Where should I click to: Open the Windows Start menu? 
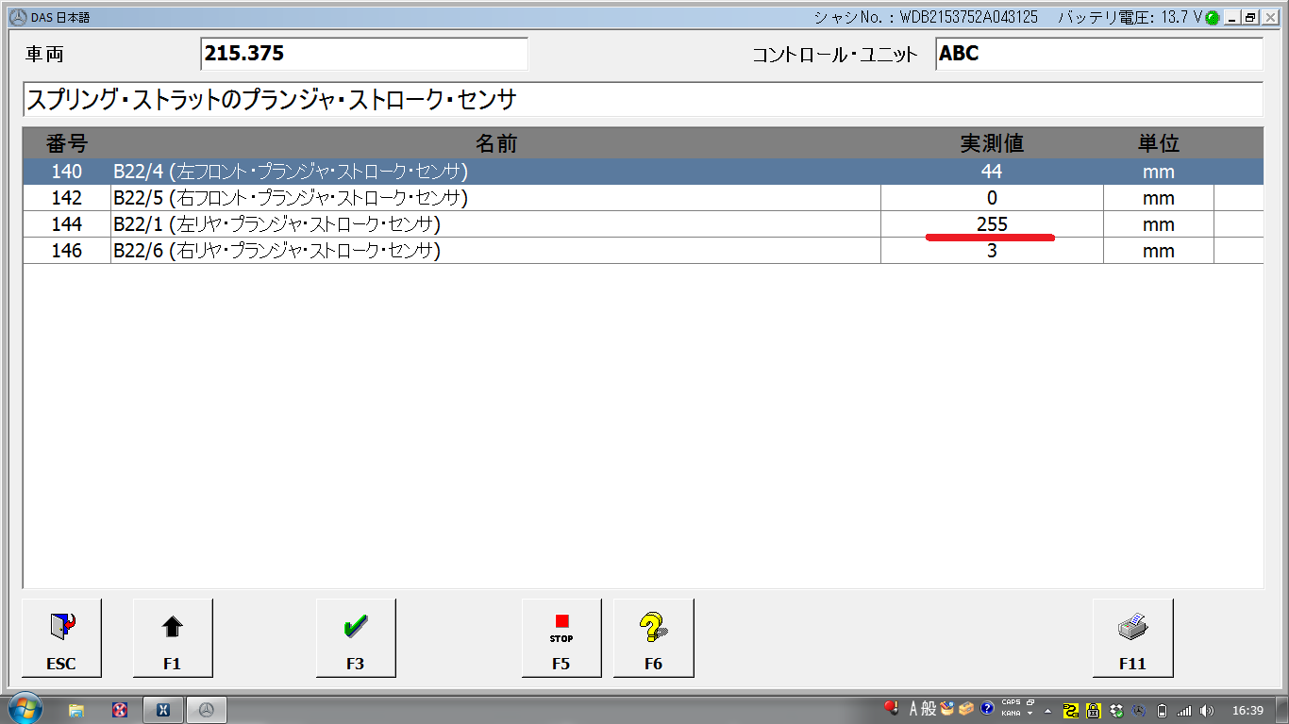click(25, 709)
